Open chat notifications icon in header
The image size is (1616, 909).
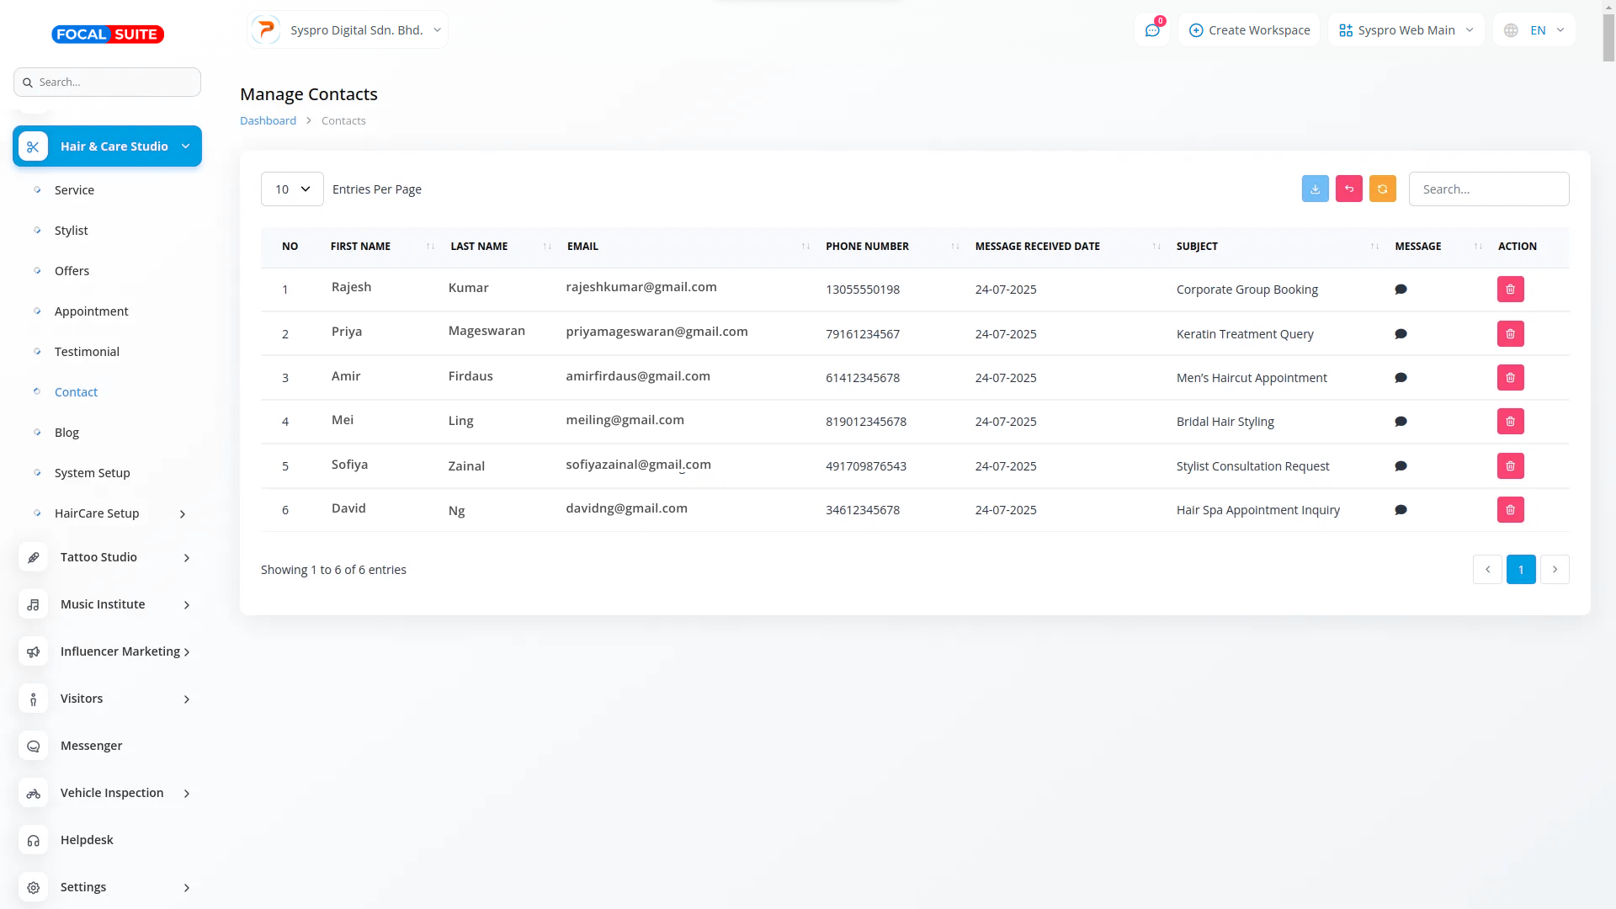(1152, 30)
